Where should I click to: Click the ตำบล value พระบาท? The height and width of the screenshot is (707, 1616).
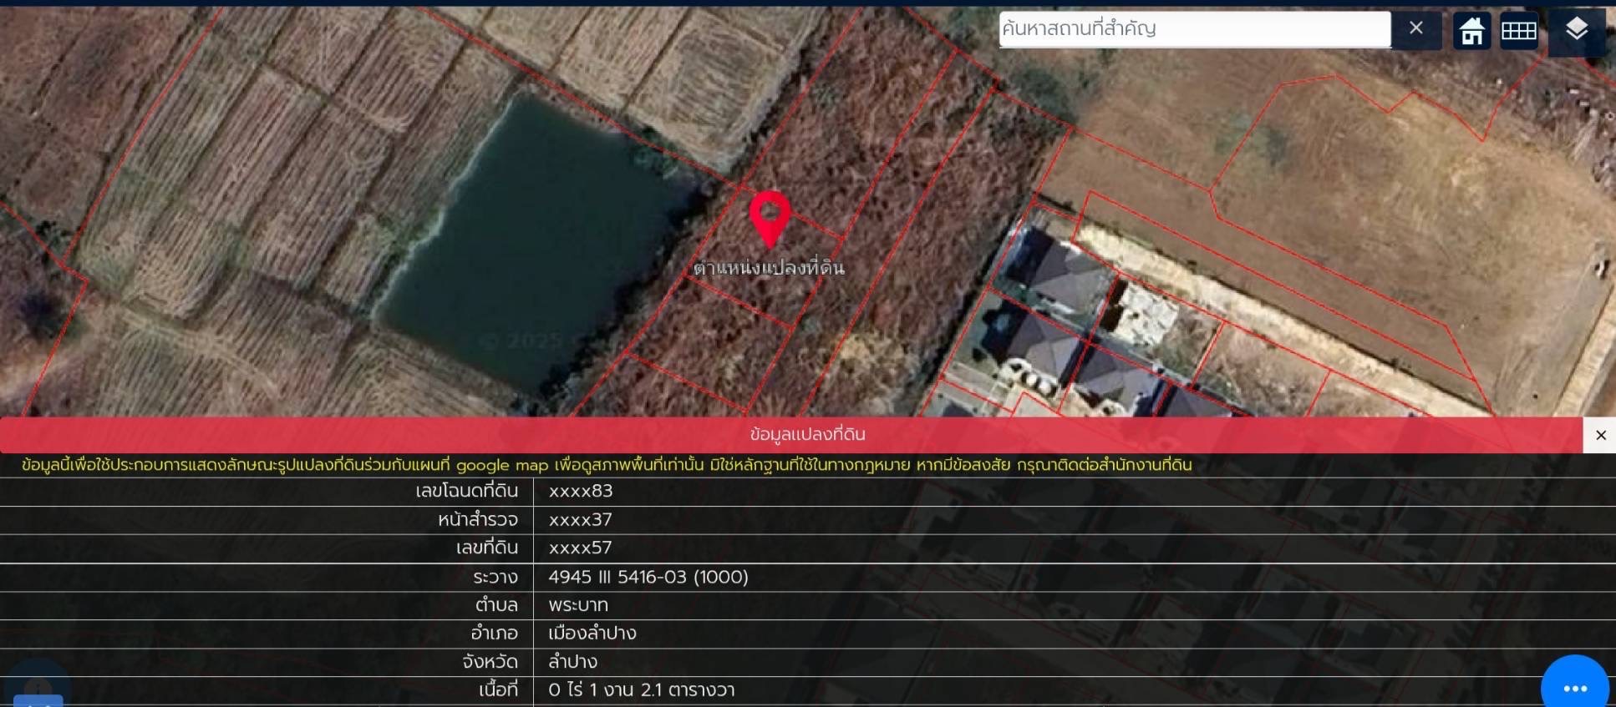click(578, 605)
